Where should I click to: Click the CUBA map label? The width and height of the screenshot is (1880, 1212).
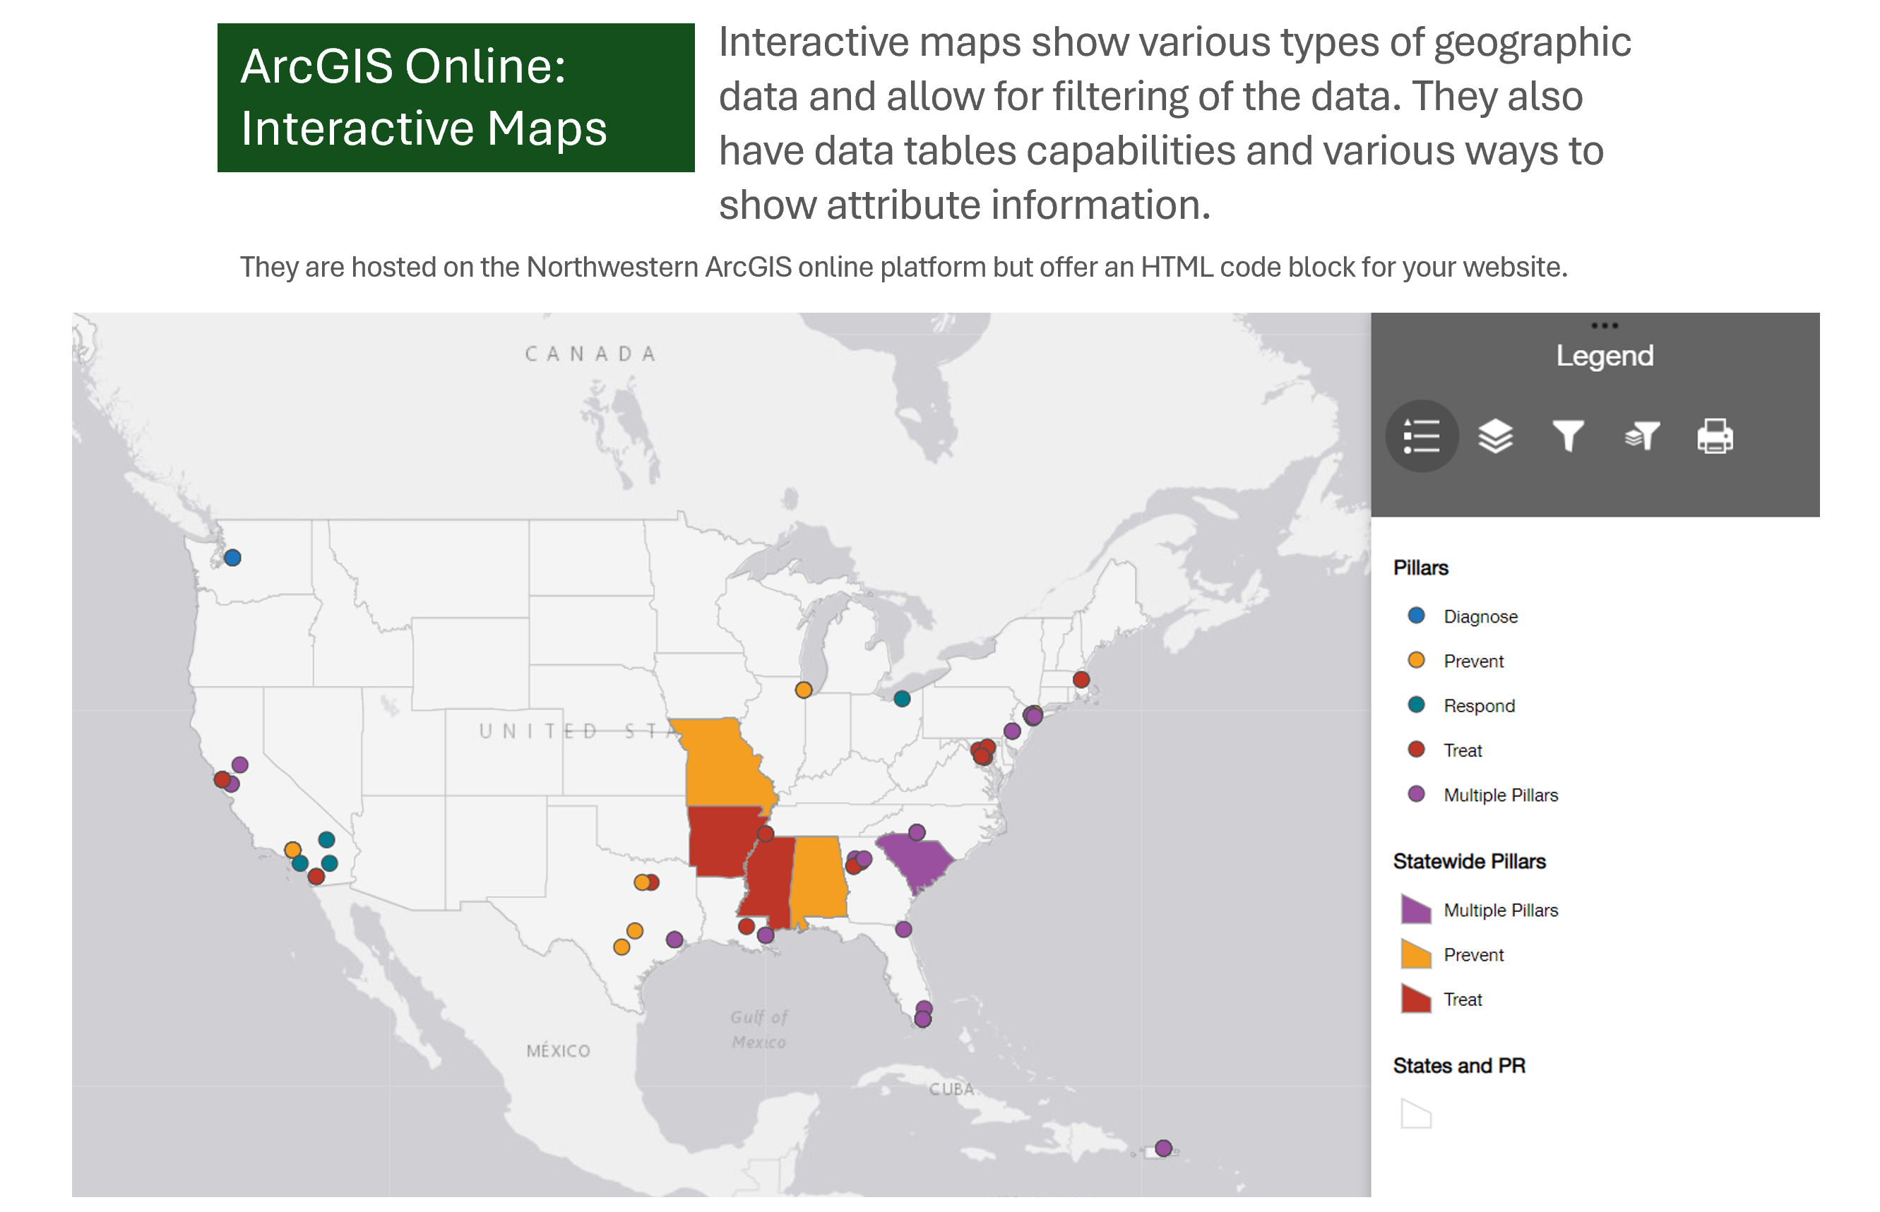(x=951, y=1089)
